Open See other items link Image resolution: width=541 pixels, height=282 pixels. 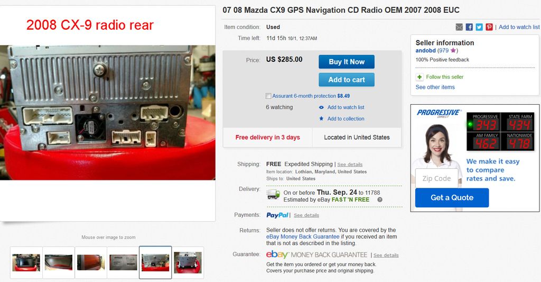[435, 87]
